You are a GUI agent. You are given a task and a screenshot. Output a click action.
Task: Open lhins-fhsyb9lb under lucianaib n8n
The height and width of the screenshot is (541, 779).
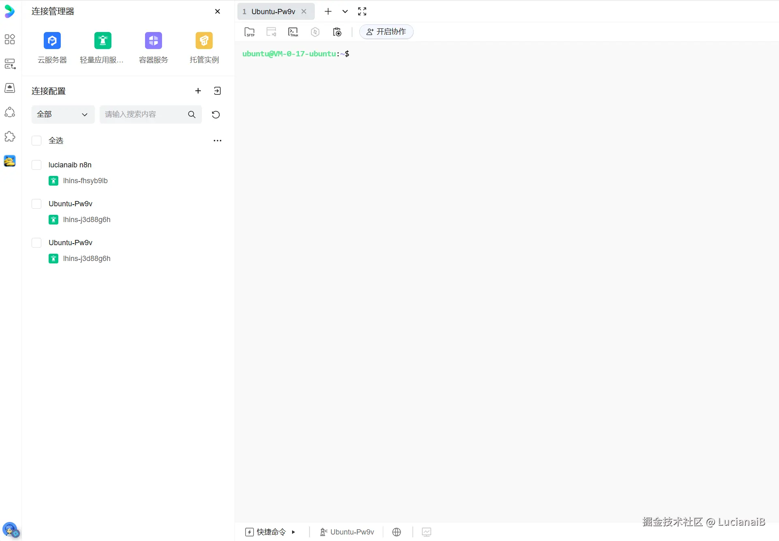tap(85, 180)
